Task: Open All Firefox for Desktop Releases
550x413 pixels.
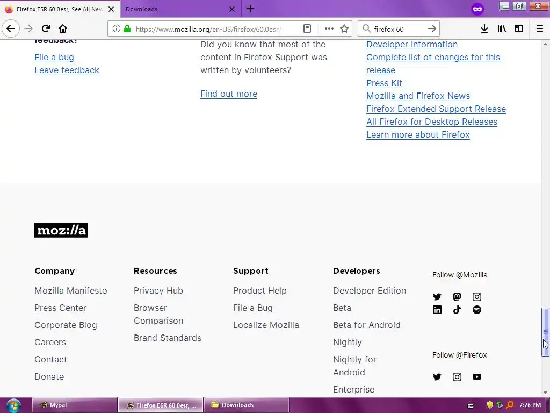Action: click(432, 122)
